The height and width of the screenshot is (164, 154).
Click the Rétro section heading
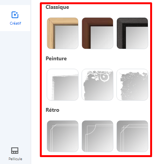52,110
